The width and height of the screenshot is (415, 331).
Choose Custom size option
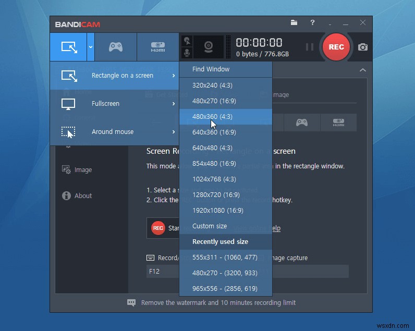tap(226, 226)
